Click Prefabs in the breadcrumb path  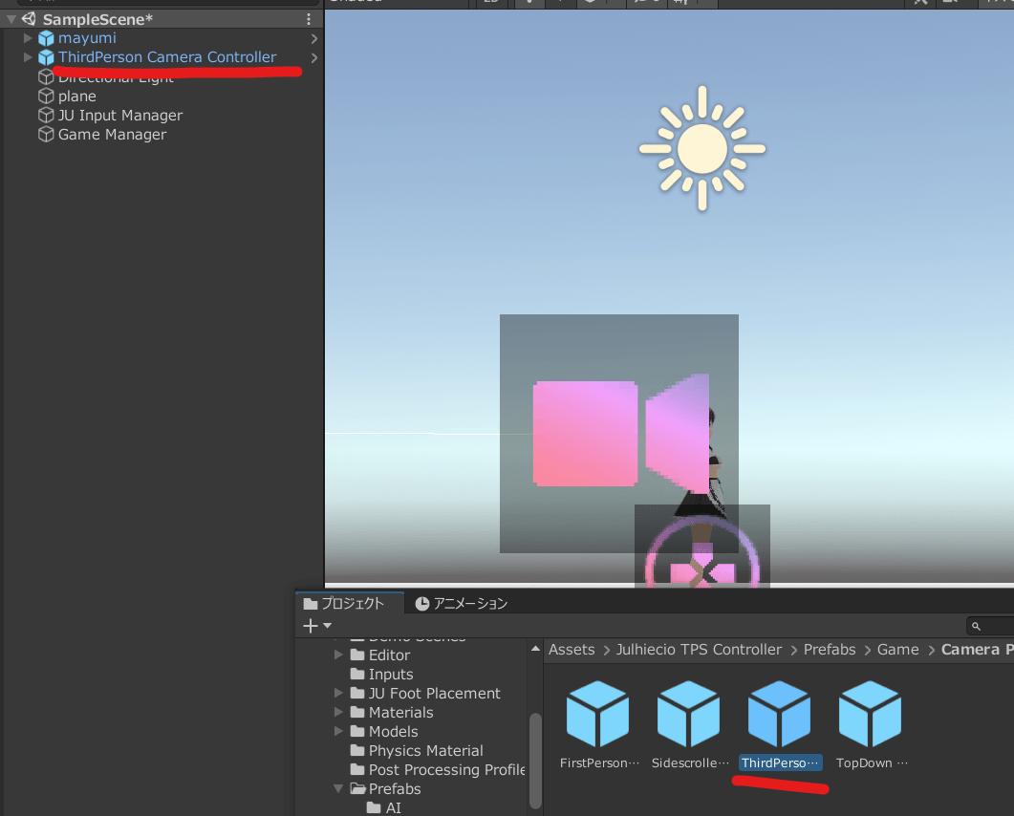point(829,649)
